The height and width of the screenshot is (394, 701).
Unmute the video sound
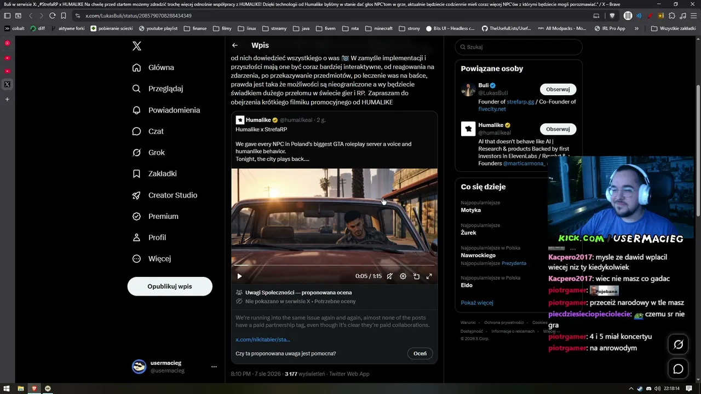(x=389, y=276)
